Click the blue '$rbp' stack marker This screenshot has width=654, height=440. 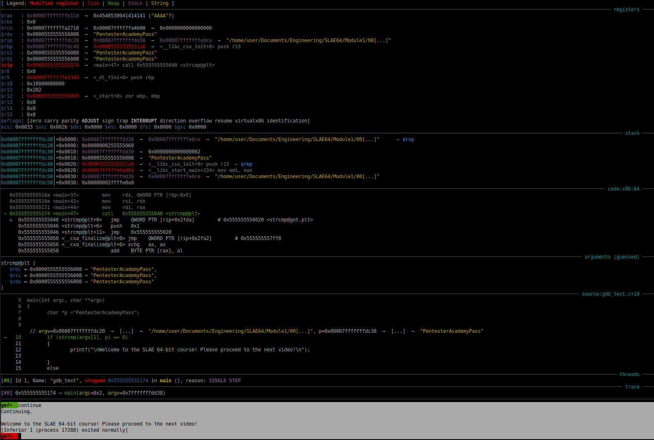[244, 164]
